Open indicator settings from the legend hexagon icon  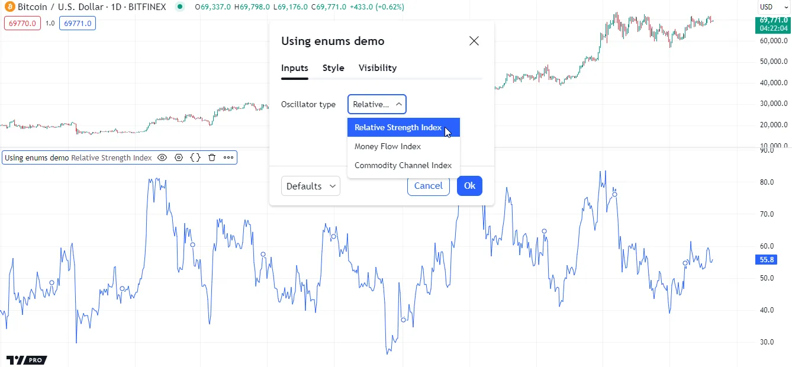click(x=179, y=158)
